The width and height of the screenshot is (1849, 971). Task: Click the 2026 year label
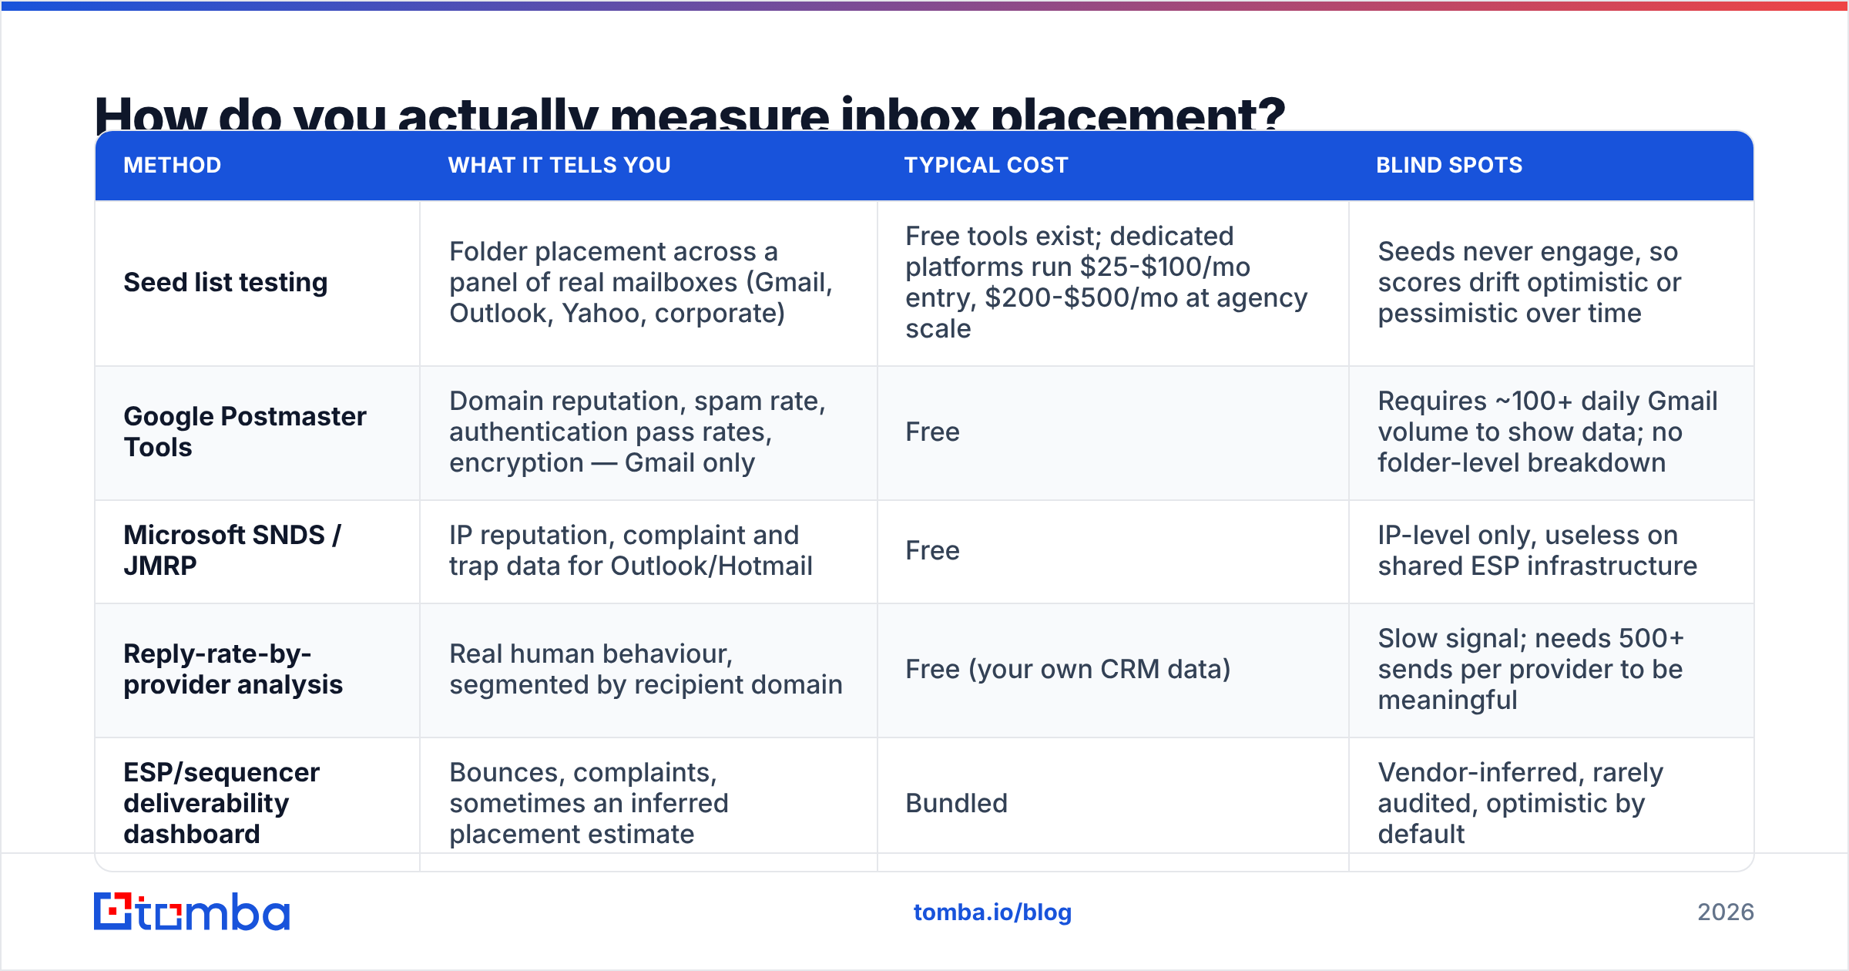coord(1726,912)
